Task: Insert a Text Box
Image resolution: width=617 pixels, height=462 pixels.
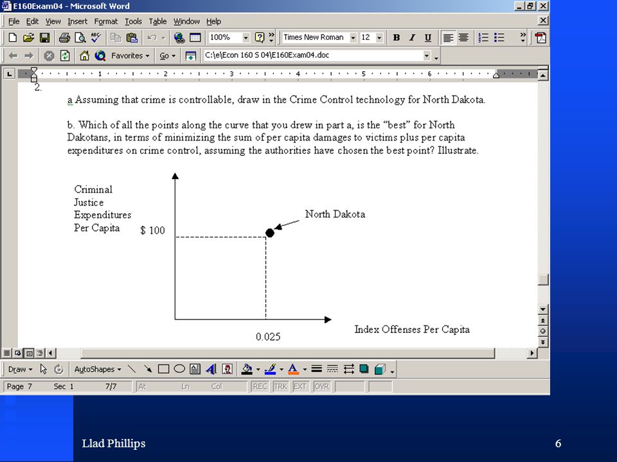Action: tap(195, 370)
